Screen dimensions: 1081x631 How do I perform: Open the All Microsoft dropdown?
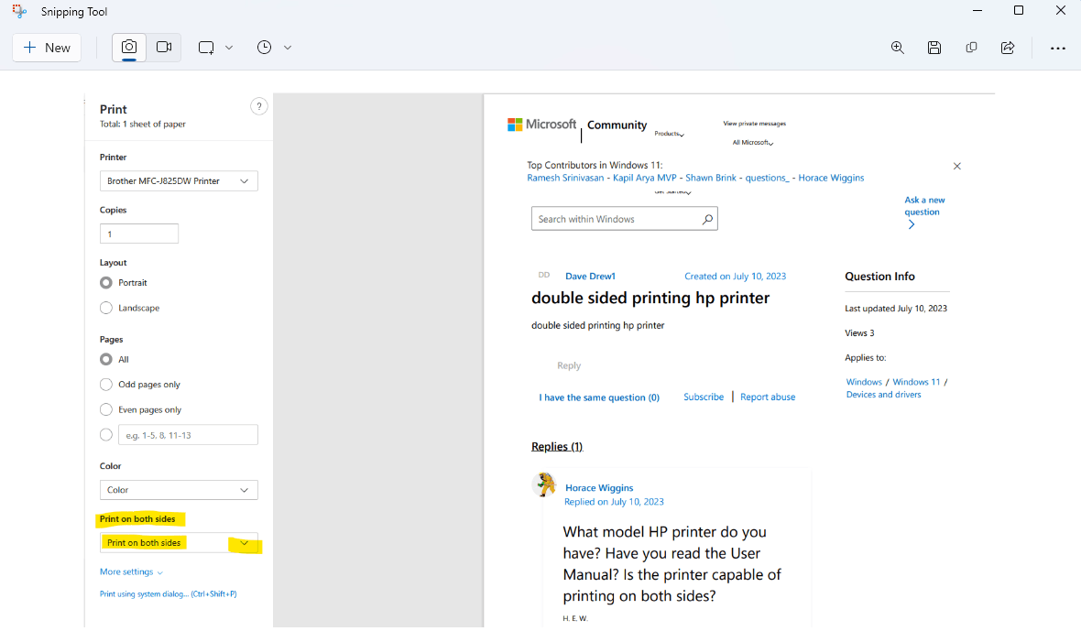tap(753, 143)
